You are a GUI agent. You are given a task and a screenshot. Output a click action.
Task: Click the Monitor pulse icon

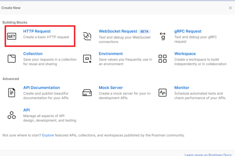(x=163, y=93)
